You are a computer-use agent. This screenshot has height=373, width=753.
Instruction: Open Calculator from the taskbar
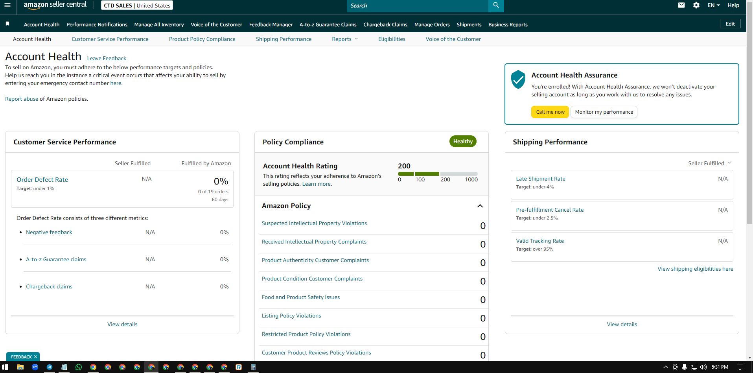click(x=253, y=367)
